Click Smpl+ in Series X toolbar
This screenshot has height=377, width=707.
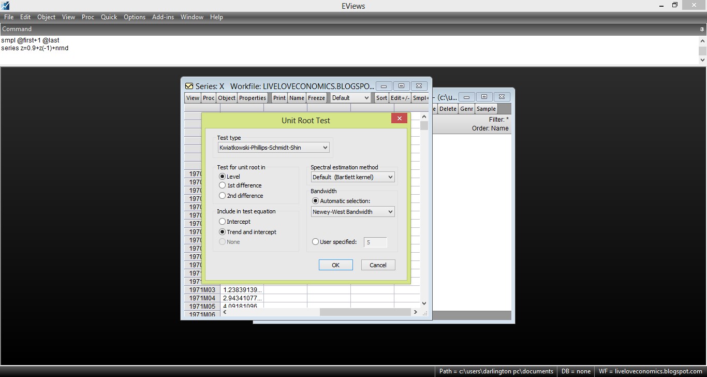click(x=420, y=98)
